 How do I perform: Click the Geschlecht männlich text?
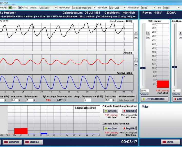pyautogui.click(x=120, y=13)
